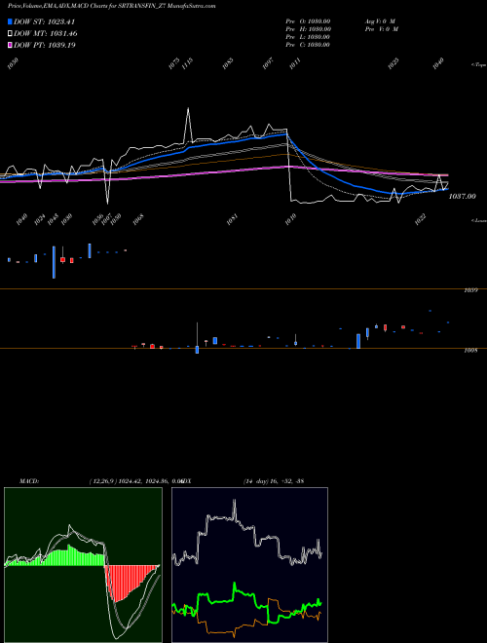The image size is (487, 643).
Task: Click the 'Pre C: 1030.00' value
Action: coord(308,45)
